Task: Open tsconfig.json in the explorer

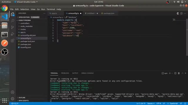Action: pos(26,47)
